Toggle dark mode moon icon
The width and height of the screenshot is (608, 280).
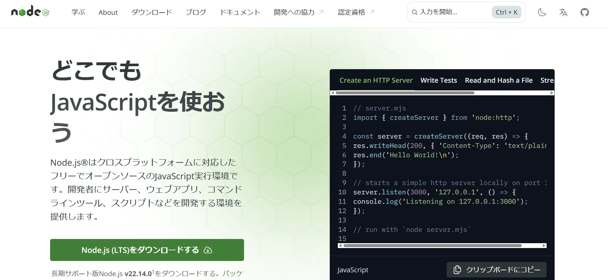pos(542,12)
